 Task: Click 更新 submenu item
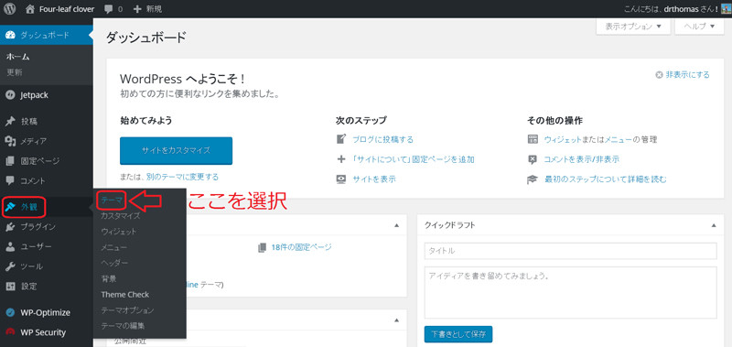14,72
